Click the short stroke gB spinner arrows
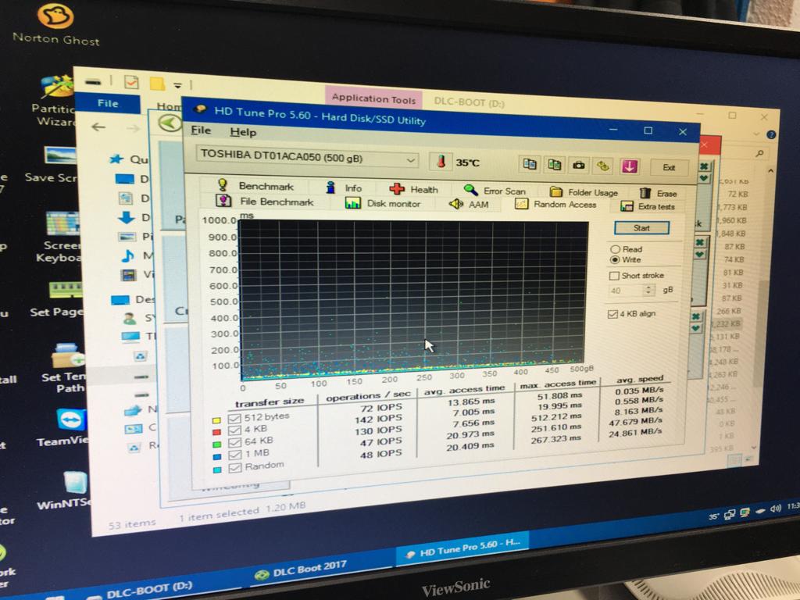 [x=648, y=291]
